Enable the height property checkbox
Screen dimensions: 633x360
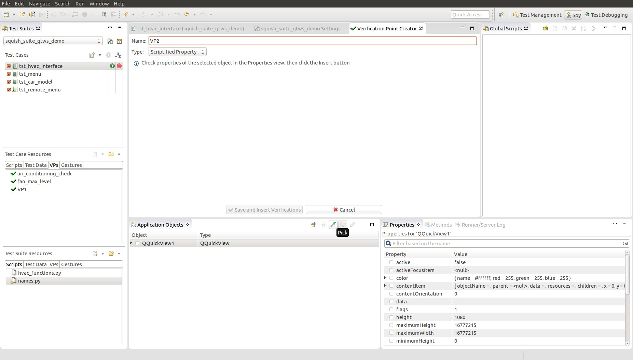[391, 317]
